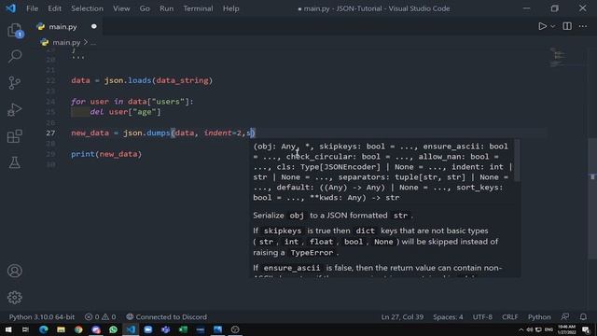Open Microsoft Teams from taskbar

point(166,329)
